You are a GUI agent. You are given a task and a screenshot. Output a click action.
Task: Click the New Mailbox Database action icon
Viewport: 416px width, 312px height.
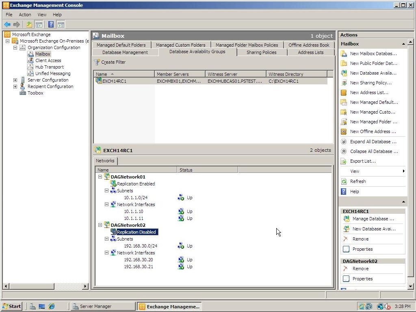click(x=344, y=54)
